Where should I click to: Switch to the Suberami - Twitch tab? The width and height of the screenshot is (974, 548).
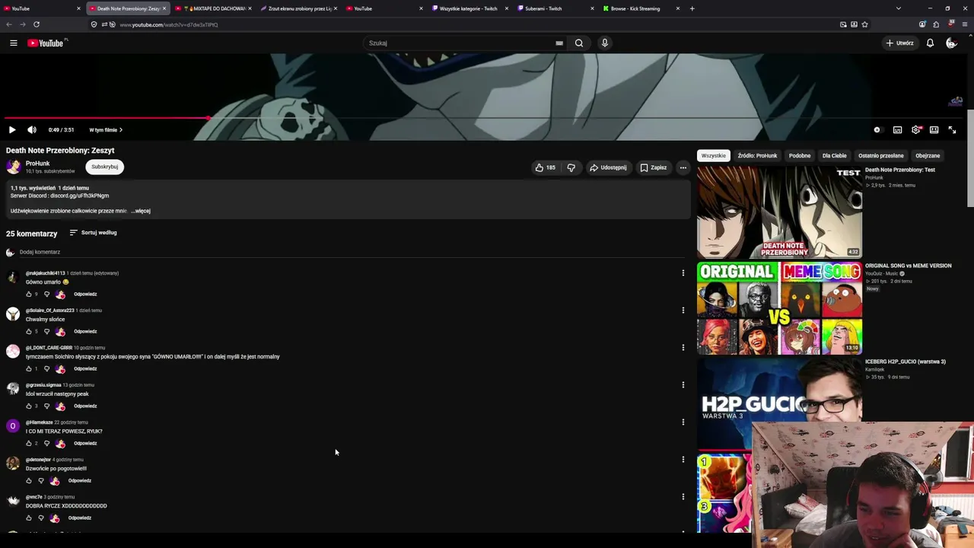pyautogui.click(x=556, y=8)
